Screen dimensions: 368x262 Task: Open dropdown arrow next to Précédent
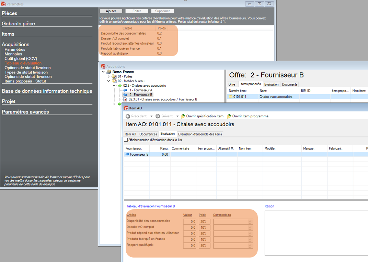[151, 116]
